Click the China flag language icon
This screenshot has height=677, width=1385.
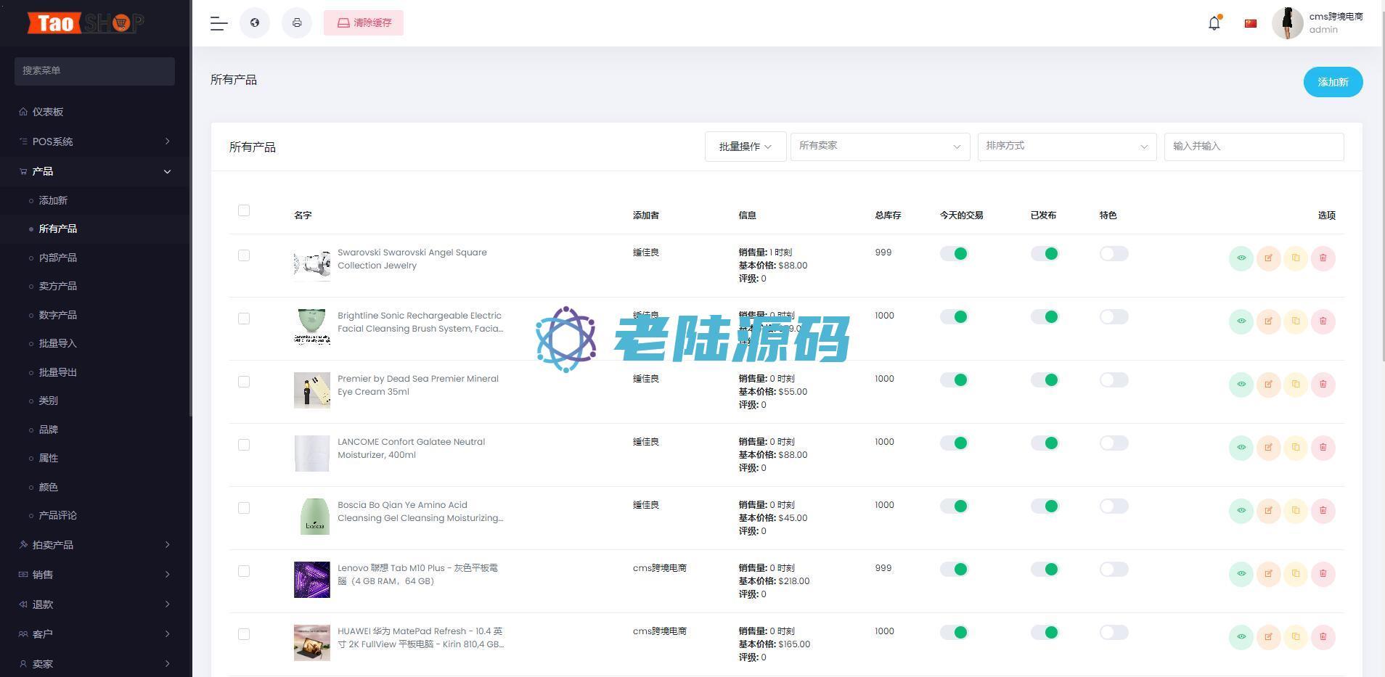pos(1250,23)
